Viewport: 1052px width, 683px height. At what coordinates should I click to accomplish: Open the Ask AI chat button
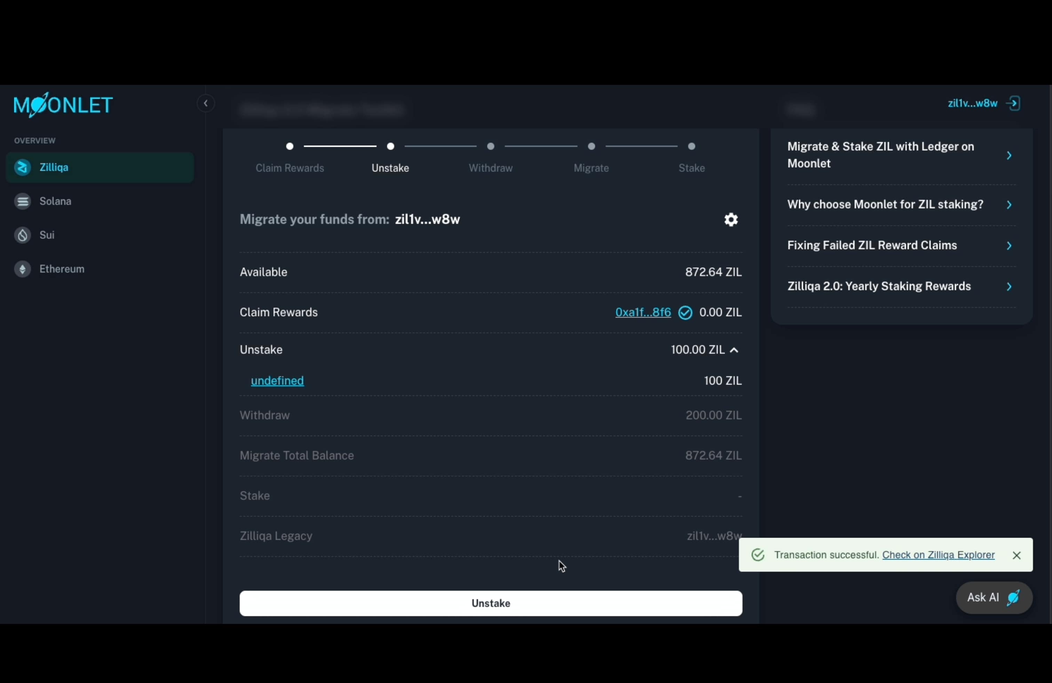tap(994, 598)
